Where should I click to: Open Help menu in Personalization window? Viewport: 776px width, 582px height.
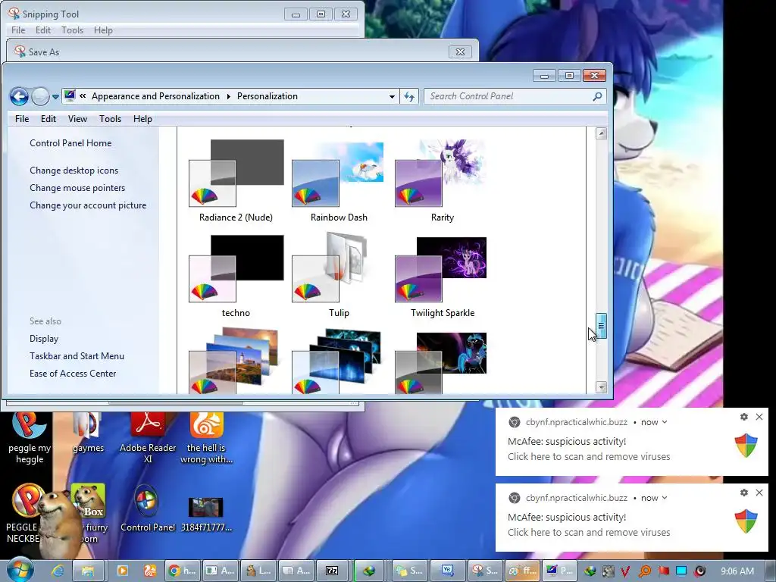142,119
